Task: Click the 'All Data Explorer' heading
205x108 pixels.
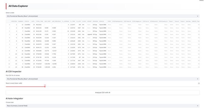Action: point(18,6)
